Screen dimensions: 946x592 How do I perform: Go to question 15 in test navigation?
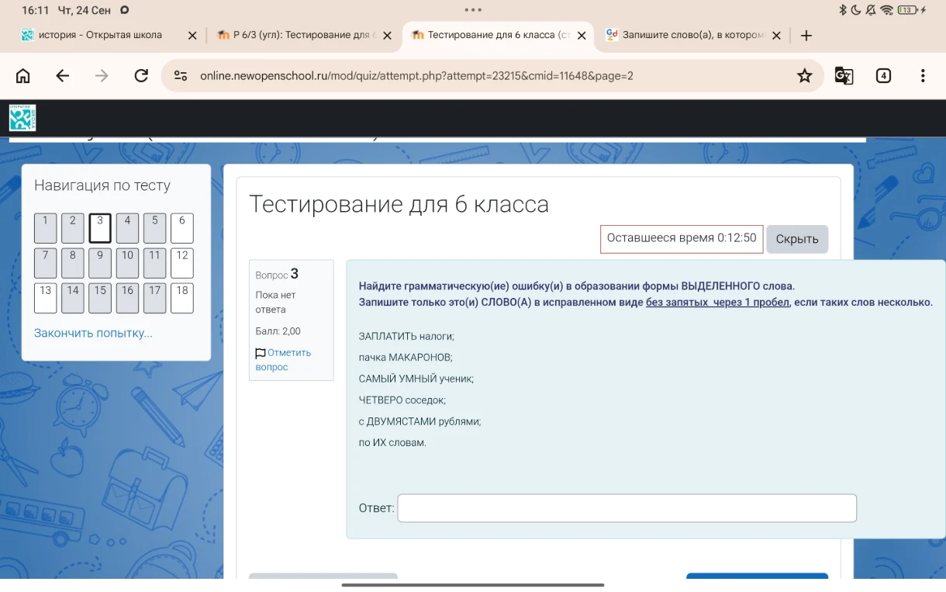(x=100, y=298)
